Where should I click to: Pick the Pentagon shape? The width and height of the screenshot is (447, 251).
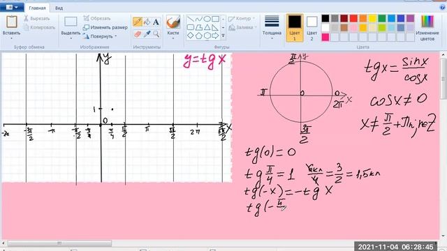pyautogui.click(x=199, y=36)
